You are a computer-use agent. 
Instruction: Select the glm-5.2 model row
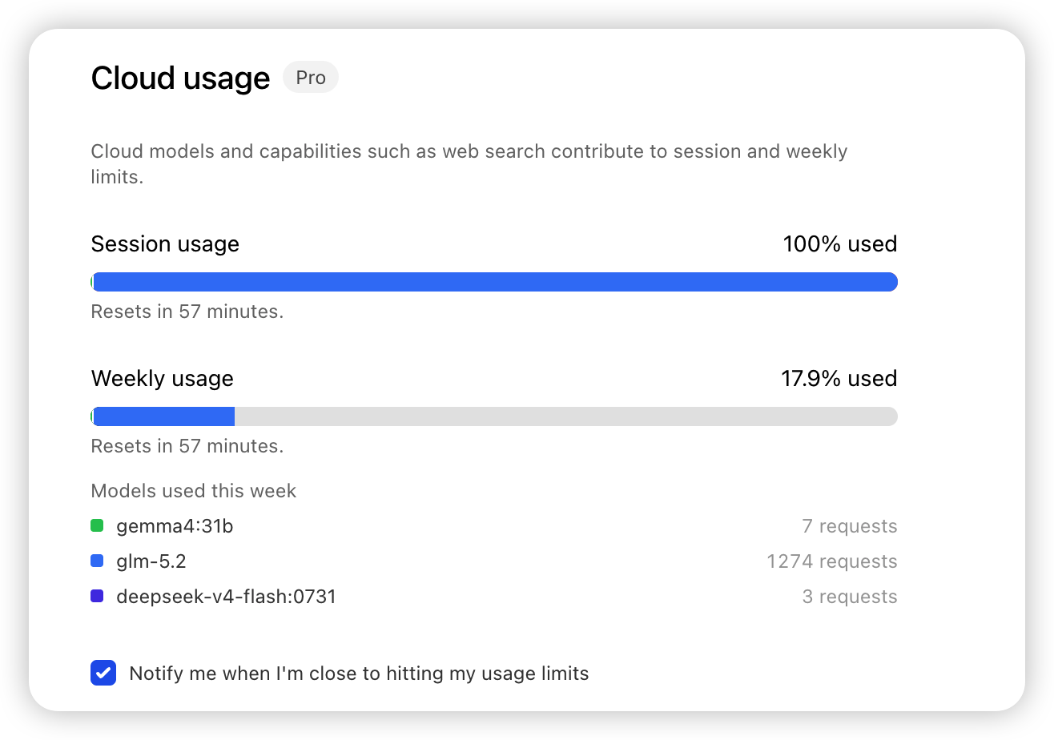tap(494, 561)
